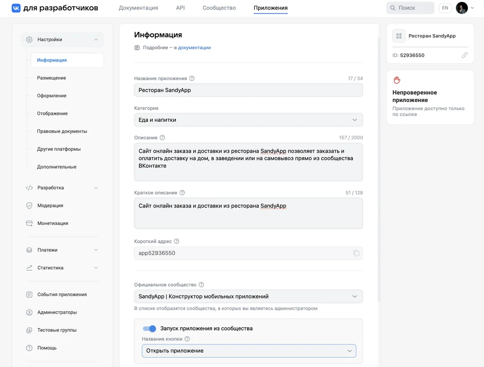Click the Описание text area

[248, 162]
